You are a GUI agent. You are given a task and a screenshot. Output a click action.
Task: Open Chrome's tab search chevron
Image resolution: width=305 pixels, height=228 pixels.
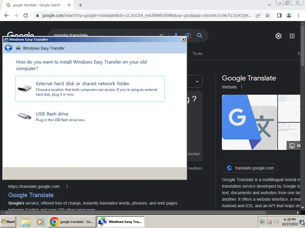coord(269,5)
